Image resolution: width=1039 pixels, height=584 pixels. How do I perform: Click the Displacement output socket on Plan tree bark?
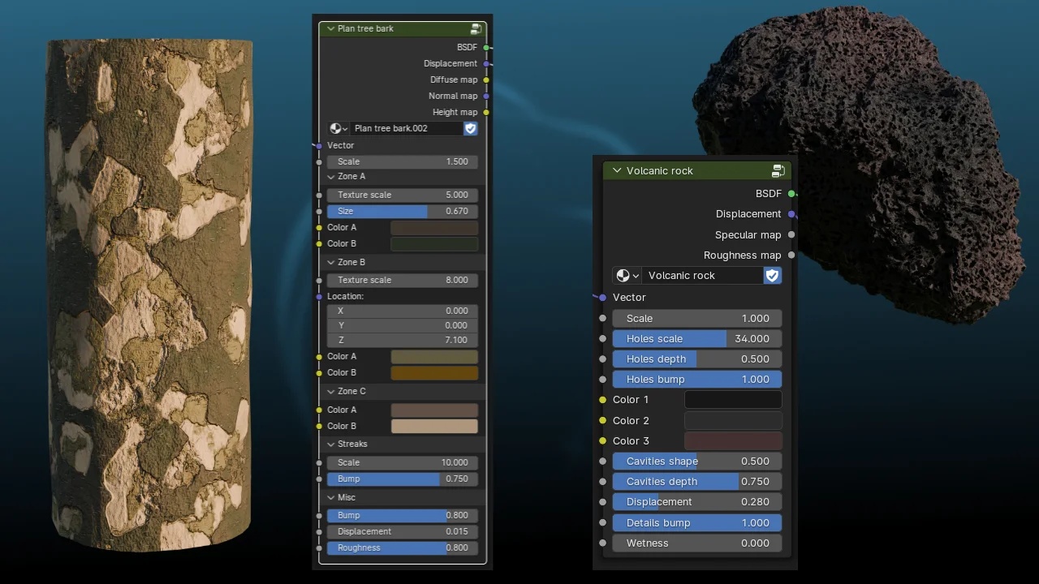click(486, 63)
